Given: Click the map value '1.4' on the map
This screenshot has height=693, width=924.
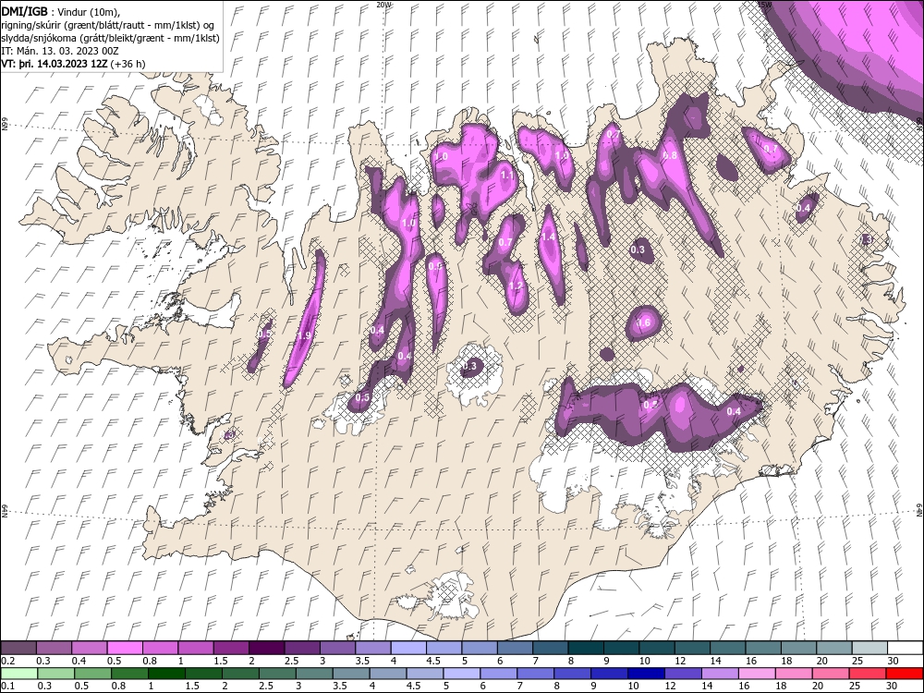Looking at the screenshot, I should click(x=548, y=237).
